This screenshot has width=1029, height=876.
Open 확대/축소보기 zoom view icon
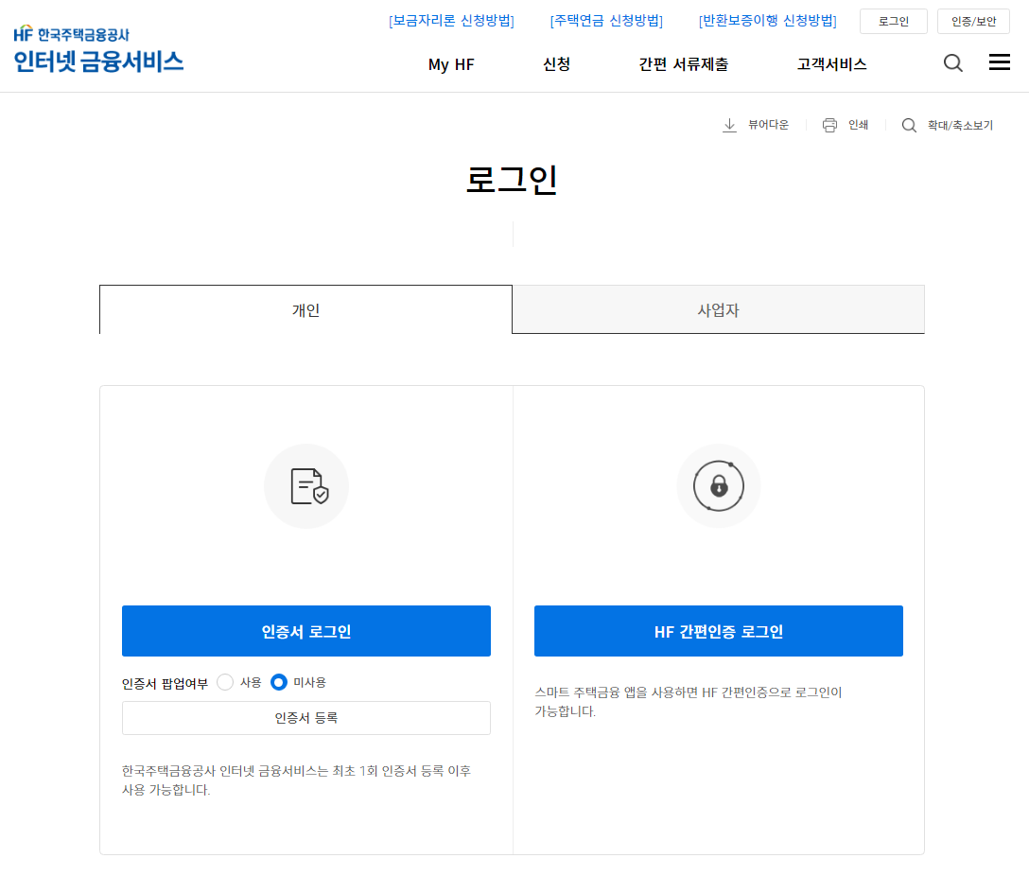909,124
